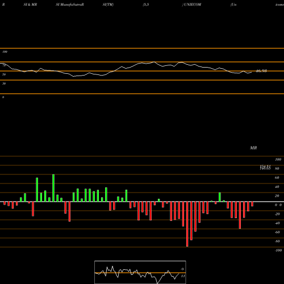
Task: Click the MR panel title label
Action: point(253,148)
